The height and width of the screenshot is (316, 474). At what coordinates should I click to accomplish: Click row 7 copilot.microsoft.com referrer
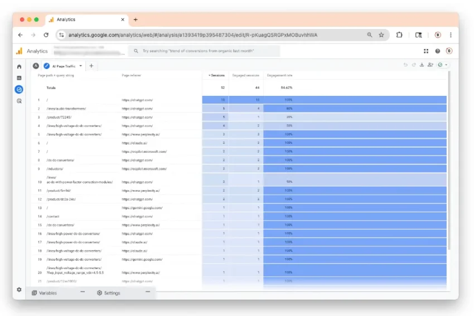144,152
